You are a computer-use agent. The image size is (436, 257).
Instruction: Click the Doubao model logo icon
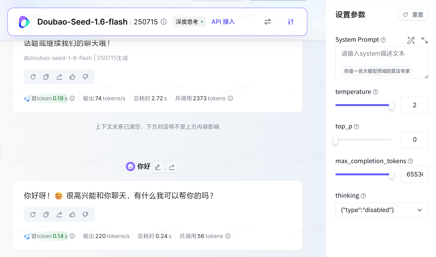coord(24,22)
